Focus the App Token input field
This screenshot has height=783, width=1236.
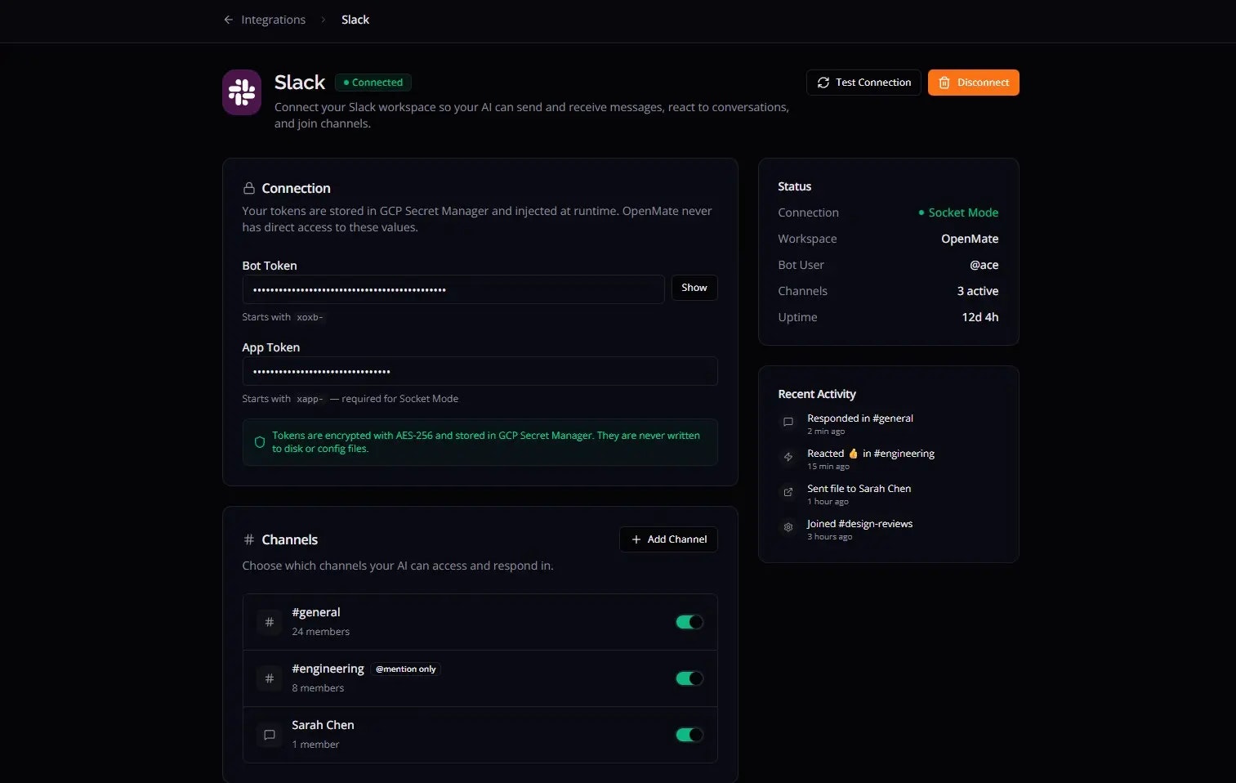[x=480, y=371]
